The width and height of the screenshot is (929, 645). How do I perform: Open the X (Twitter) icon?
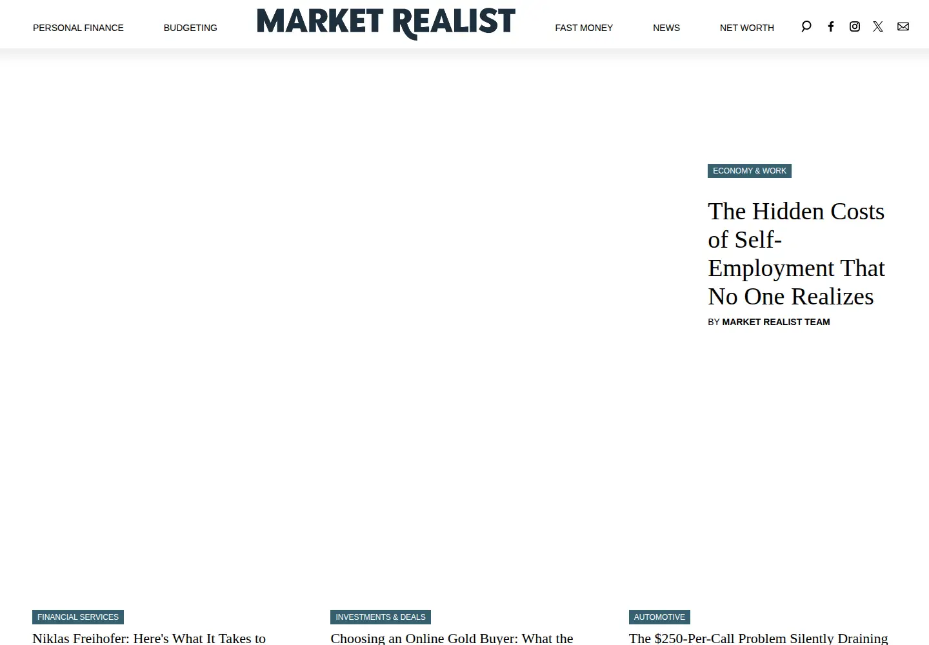tap(878, 26)
